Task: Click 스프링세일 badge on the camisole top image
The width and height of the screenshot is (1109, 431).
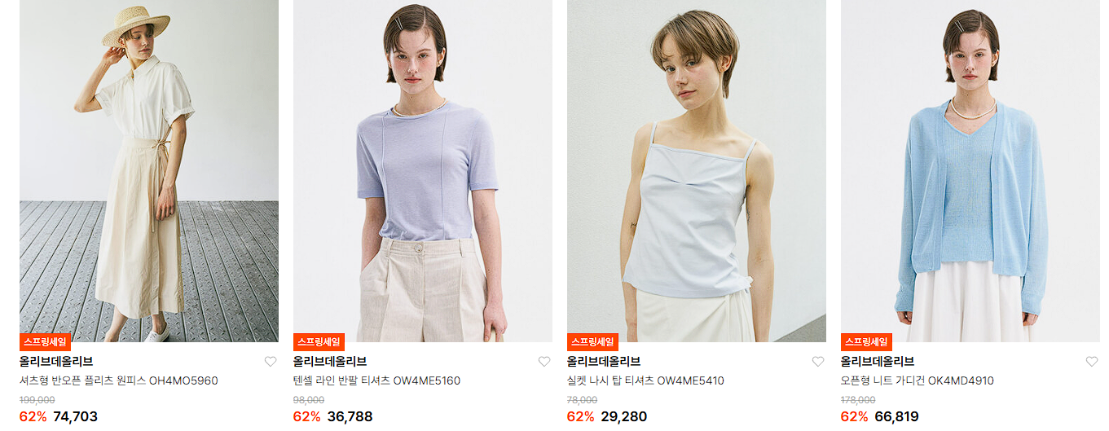Action: click(x=592, y=342)
